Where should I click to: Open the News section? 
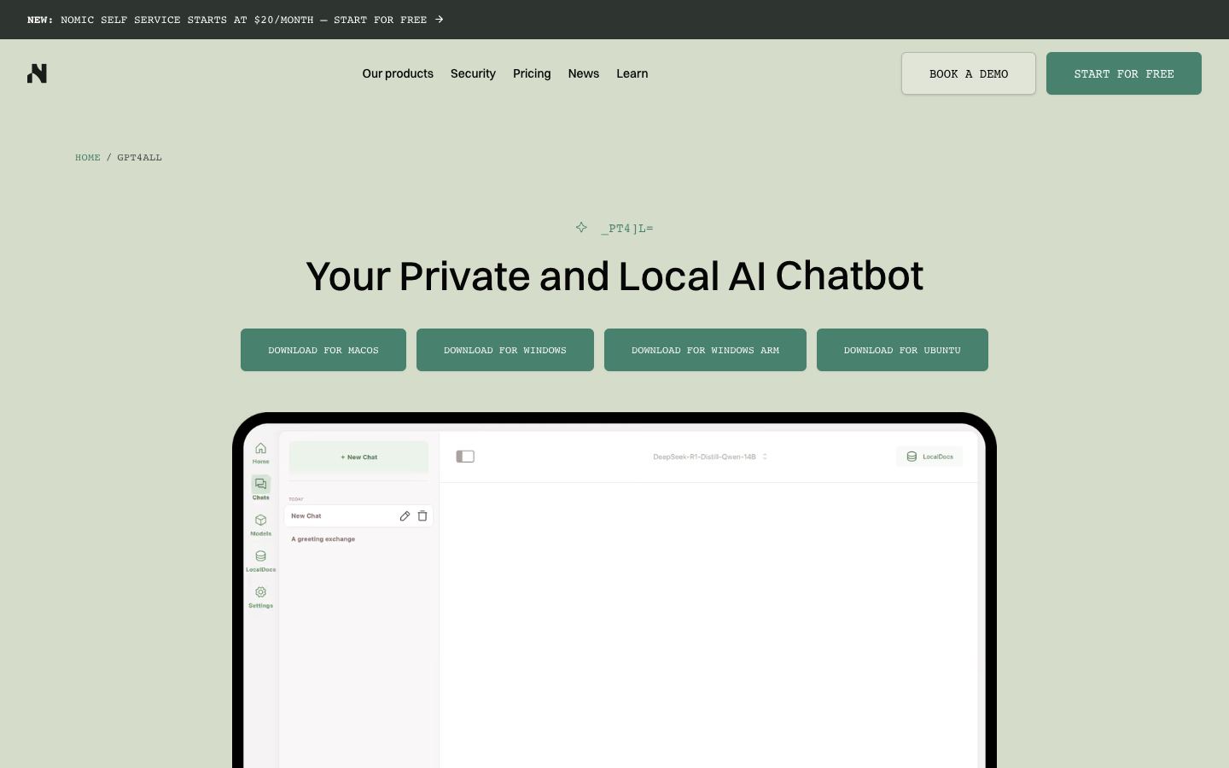(584, 73)
